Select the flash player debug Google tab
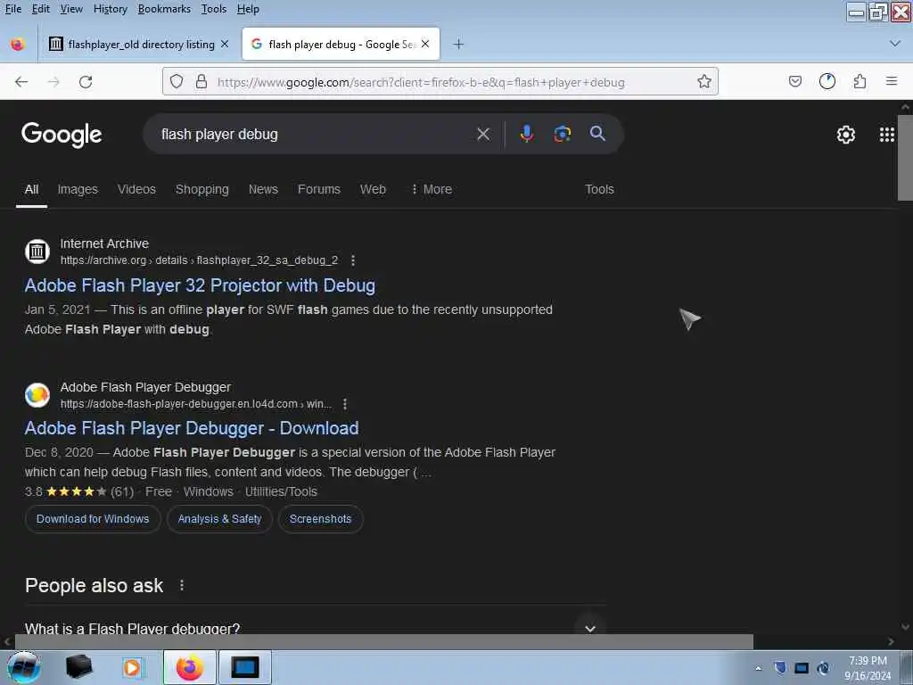Screen dimensions: 913x685 (x=341, y=45)
